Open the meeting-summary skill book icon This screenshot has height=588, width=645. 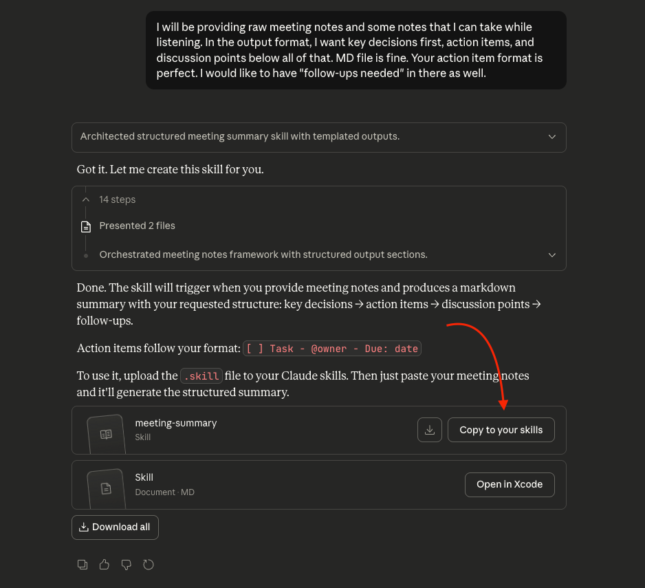click(106, 434)
